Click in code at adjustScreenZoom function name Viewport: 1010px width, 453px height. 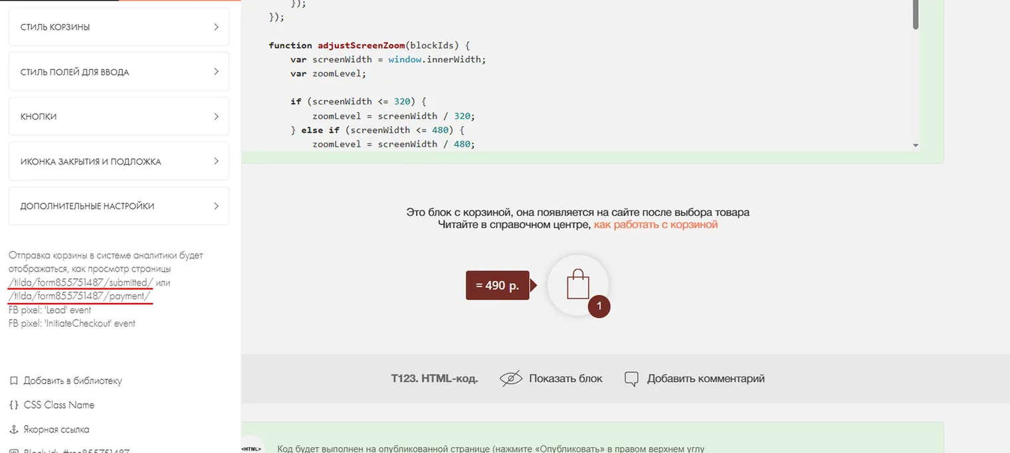pyautogui.click(x=360, y=45)
